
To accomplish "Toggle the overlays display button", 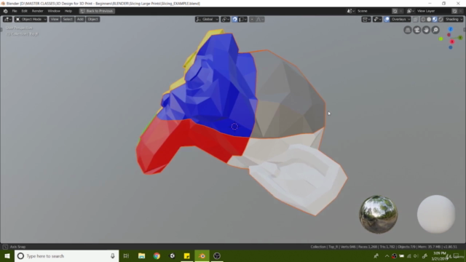I will 387,20.
